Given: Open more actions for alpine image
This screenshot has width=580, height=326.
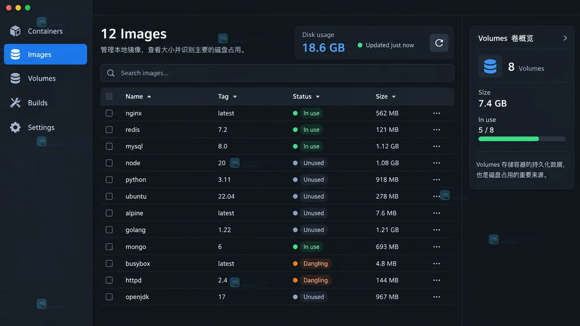Looking at the screenshot, I should tap(437, 213).
